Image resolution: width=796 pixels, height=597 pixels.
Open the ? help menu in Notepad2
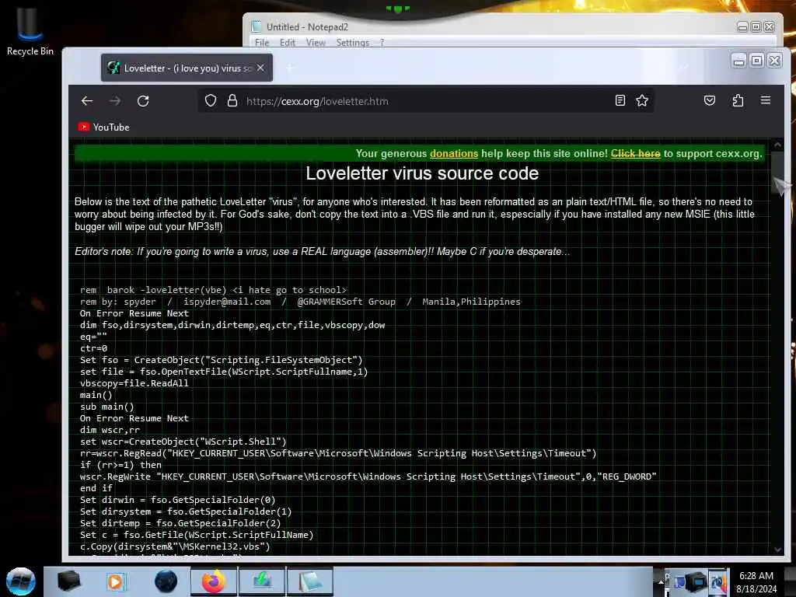[x=382, y=43]
